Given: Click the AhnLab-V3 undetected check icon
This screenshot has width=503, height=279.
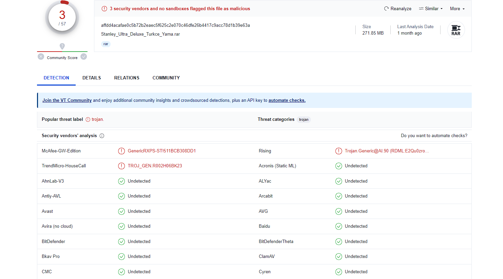Looking at the screenshot, I should (x=121, y=181).
